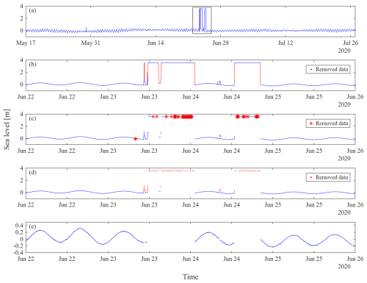Viewport: 367px width, 283px height.
Task: Click the 'Jun 14' tick label
Action: [x=156, y=43]
